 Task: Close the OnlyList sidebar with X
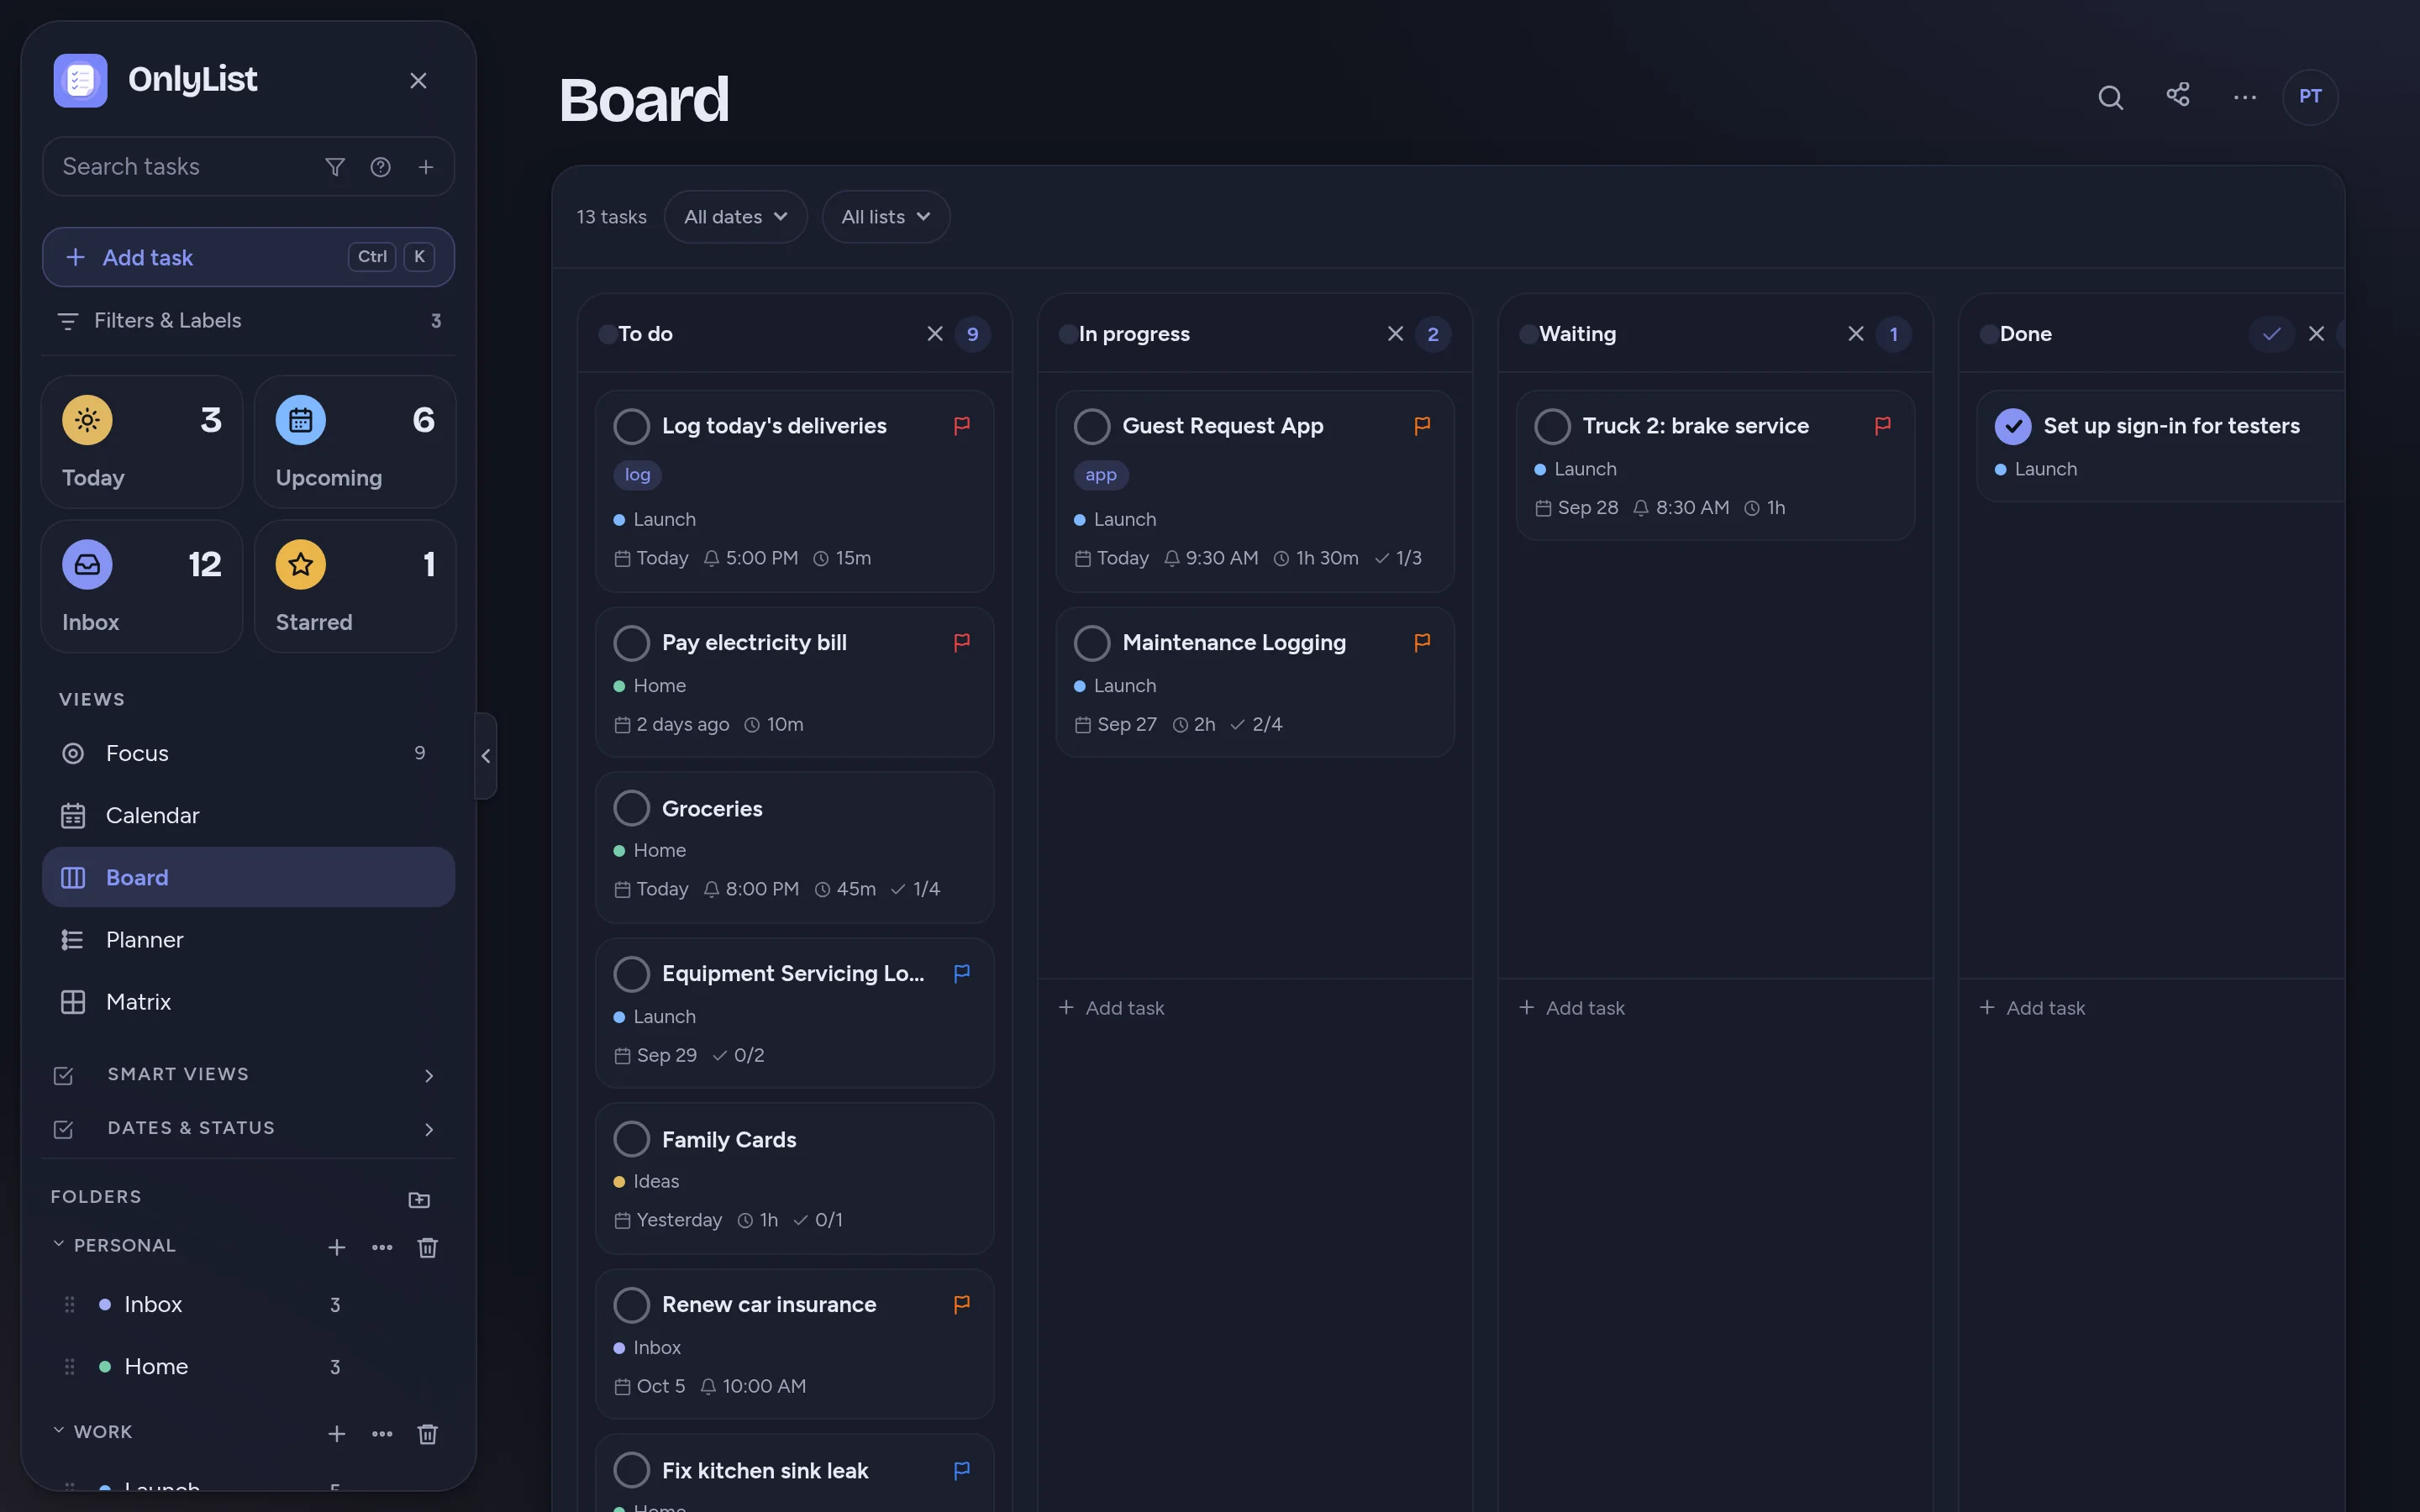pos(418,81)
